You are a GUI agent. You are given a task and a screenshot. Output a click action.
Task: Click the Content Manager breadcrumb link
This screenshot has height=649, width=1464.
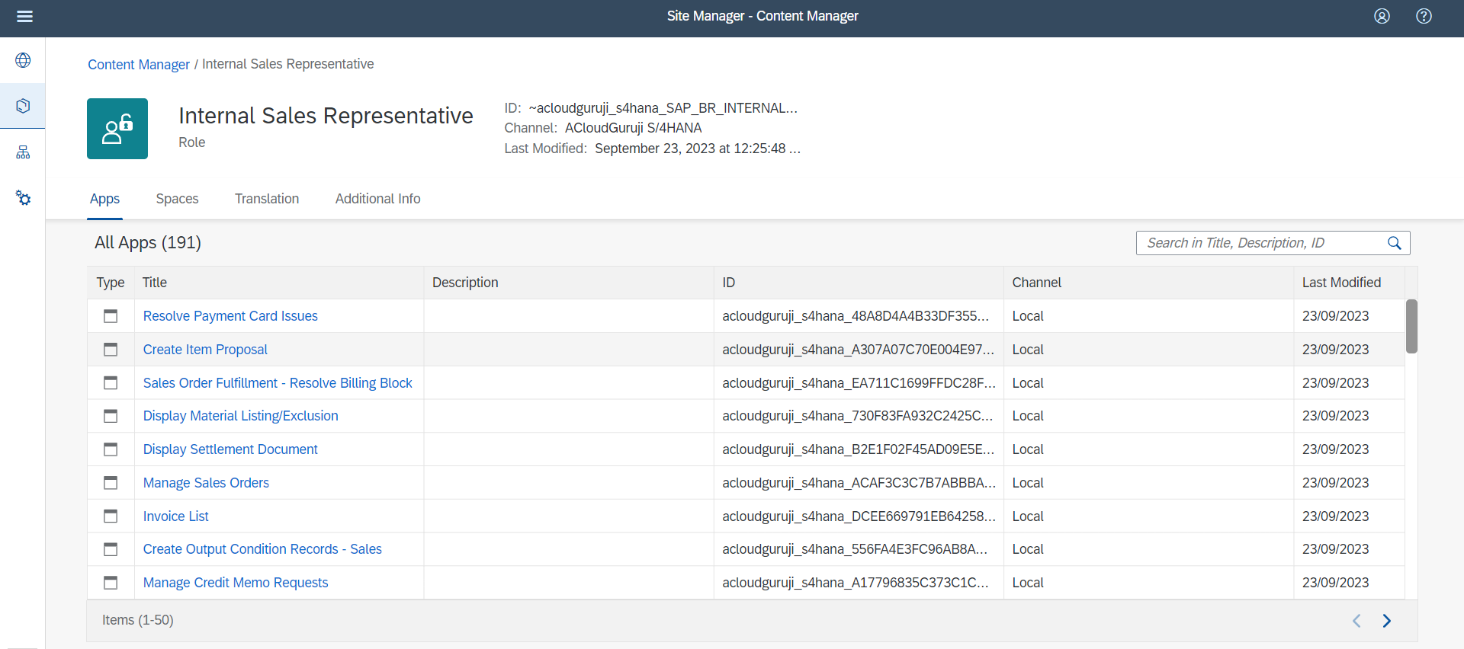tap(139, 65)
